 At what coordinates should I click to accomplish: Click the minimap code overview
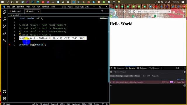pyautogui.click(x=103, y=18)
